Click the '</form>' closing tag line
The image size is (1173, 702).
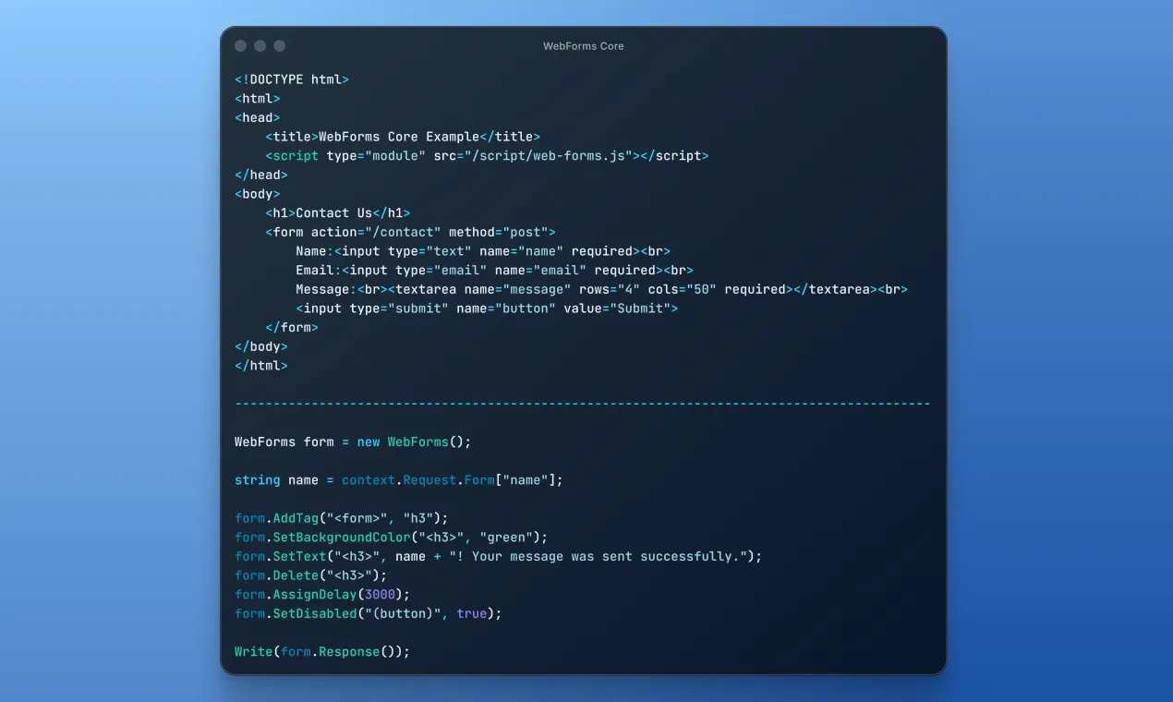click(292, 328)
